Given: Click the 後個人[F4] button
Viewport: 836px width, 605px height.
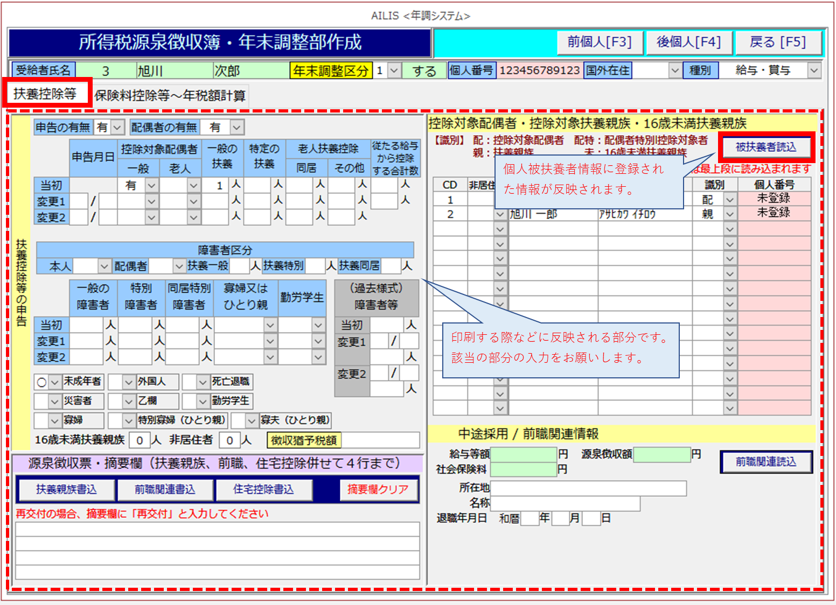Looking at the screenshot, I should pos(689,42).
